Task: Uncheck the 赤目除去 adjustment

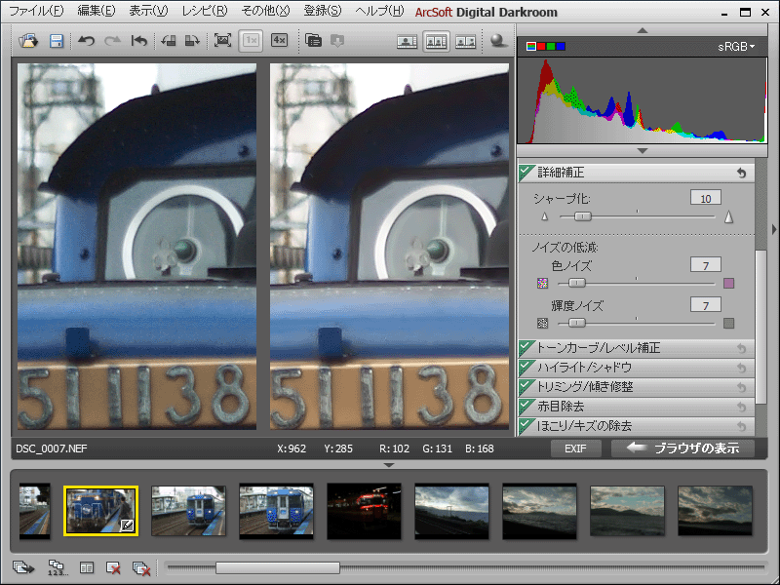Action: 526,407
